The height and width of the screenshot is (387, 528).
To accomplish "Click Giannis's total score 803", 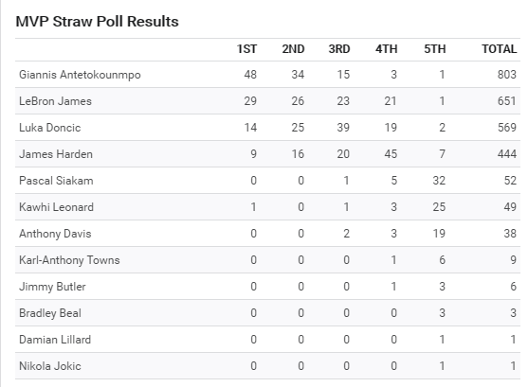I will 507,75.
